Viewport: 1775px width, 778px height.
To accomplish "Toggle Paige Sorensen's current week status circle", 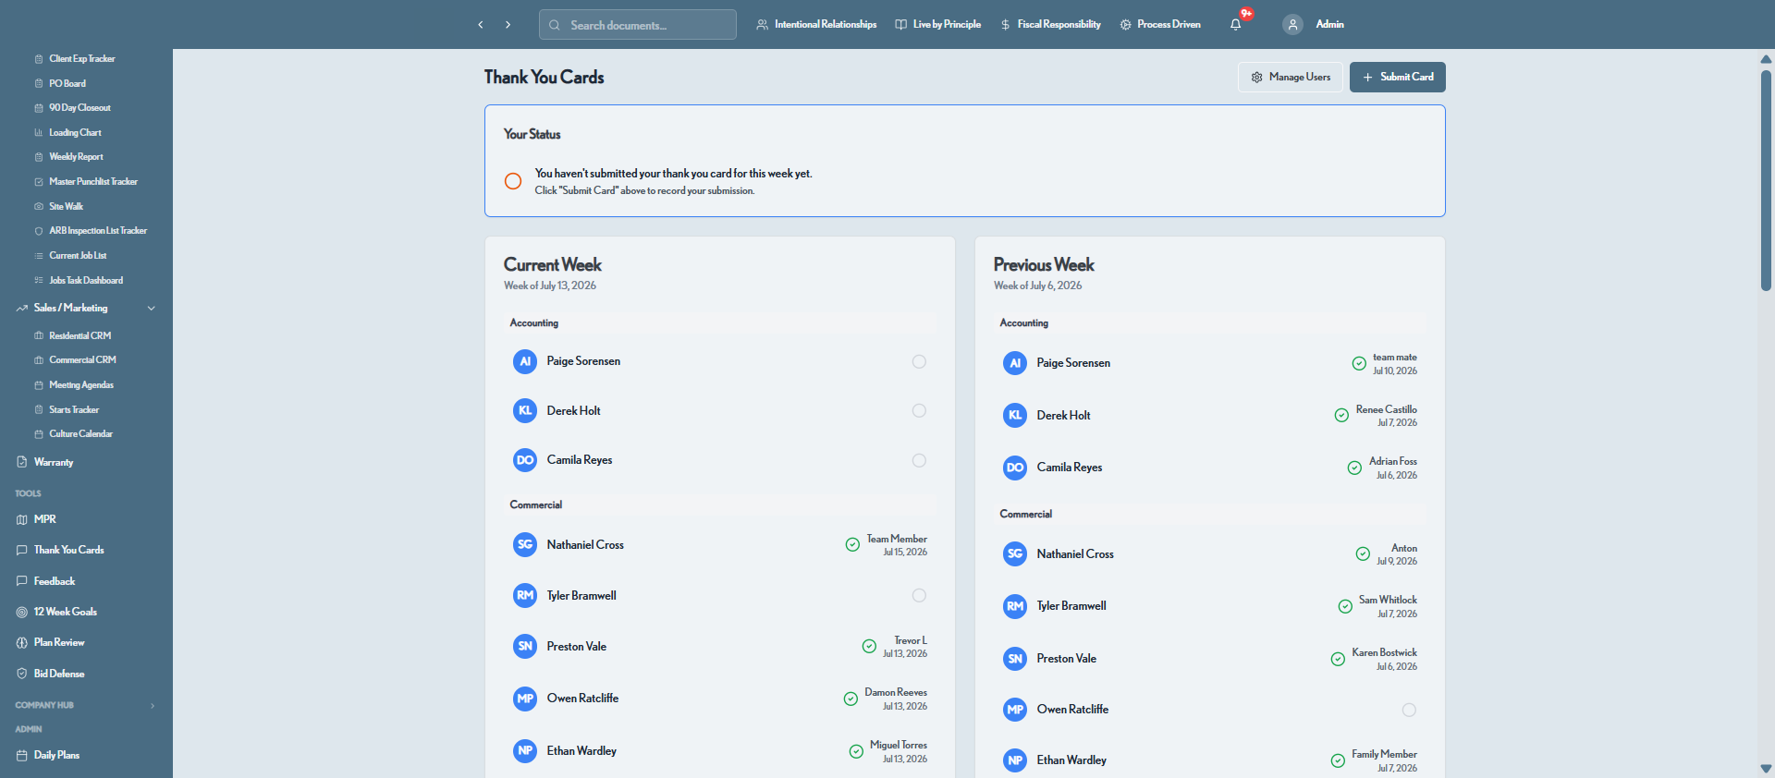I will 919,361.
